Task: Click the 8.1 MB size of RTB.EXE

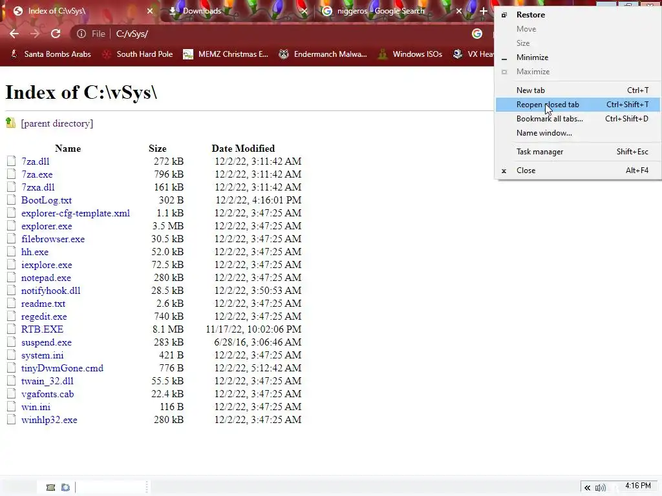Action: point(168,329)
